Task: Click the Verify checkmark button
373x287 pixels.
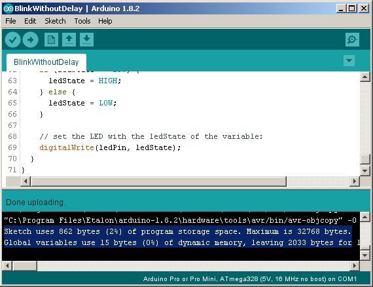Action: 12,39
